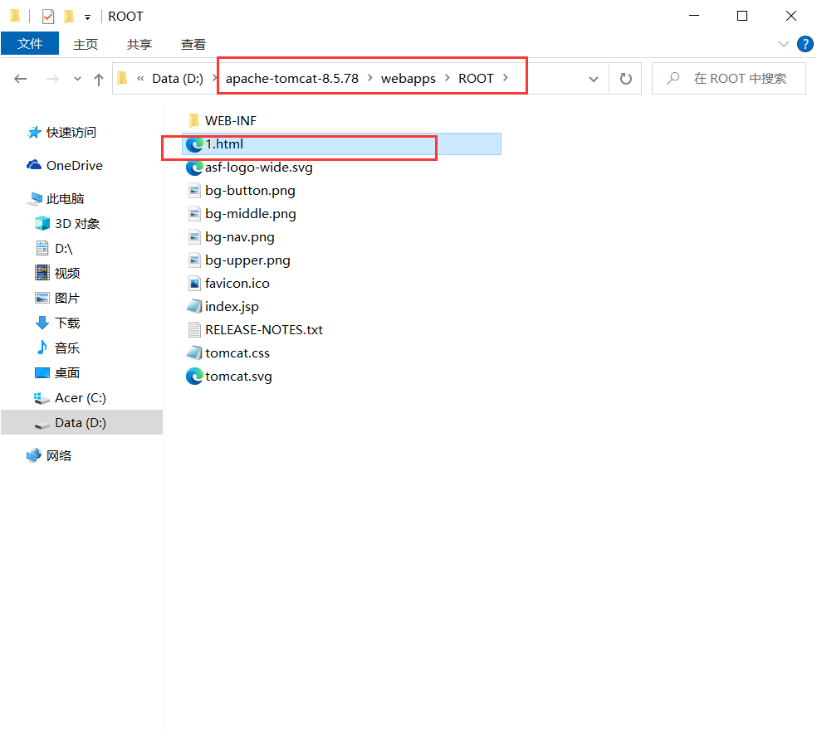The height and width of the screenshot is (734, 817).
Task: Go forward with the right arrow button
Action: click(x=52, y=79)
